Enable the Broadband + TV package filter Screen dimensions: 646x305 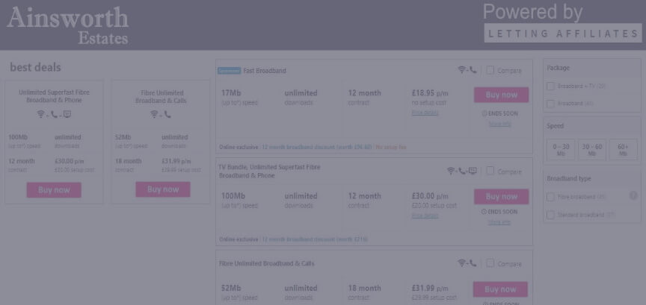[x=551, y=86]
